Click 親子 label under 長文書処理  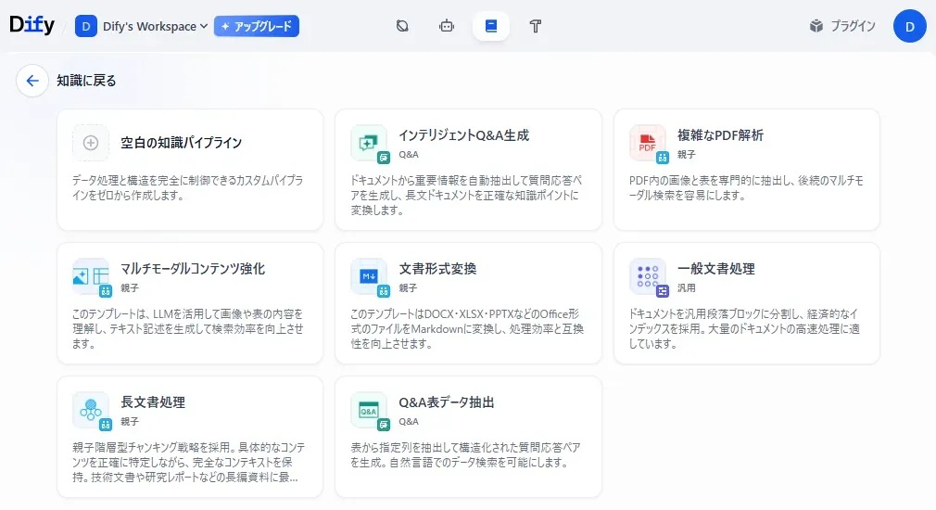130,422
